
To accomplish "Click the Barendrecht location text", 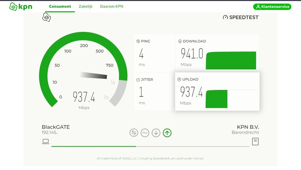I will pos(245,132).
